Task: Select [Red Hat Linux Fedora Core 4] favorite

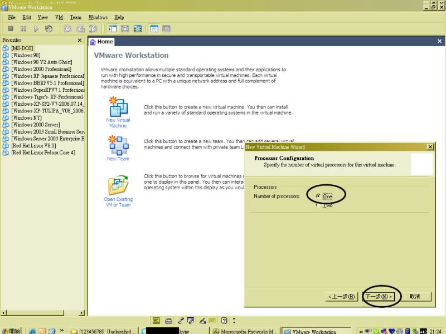Action: (x=43, y=153)
